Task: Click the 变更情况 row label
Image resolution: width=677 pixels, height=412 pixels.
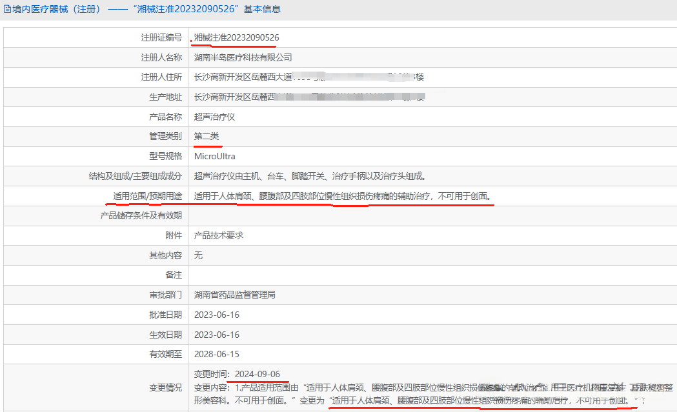Action: click(165, 387)
